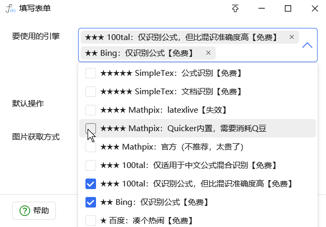
Task: Click the pin-to-top arrow icon in title bar
Action: 235,8
